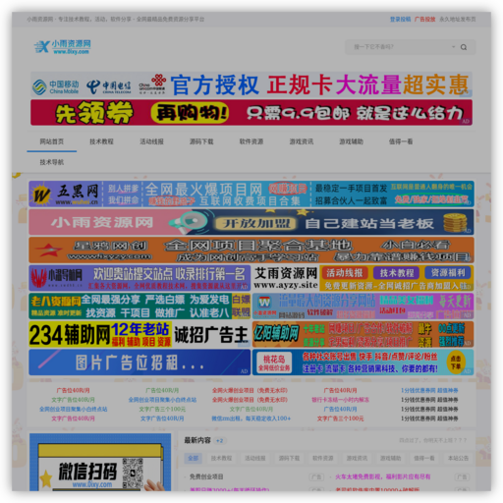Select 值得一看 tab under 最新内容
503x503 pixels.
424,458
